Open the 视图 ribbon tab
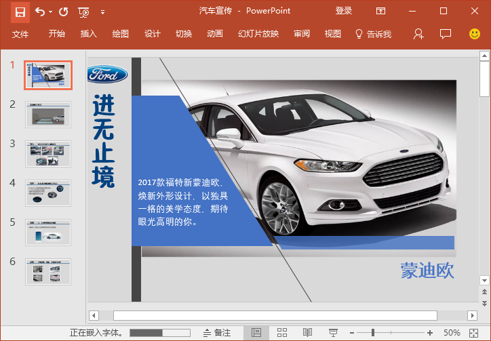This screenshot has width=491, height=341. click(x=333, y=34)
